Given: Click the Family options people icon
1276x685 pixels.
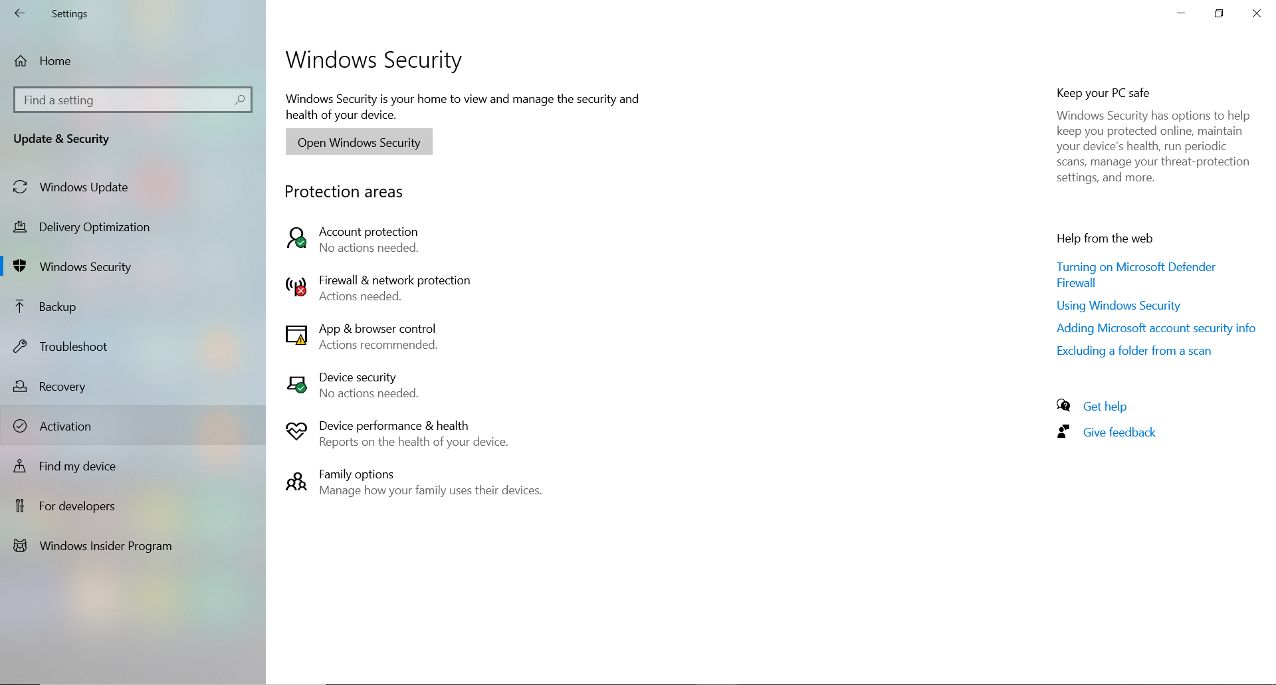Looking at the screenshot, I should point(296,481).
